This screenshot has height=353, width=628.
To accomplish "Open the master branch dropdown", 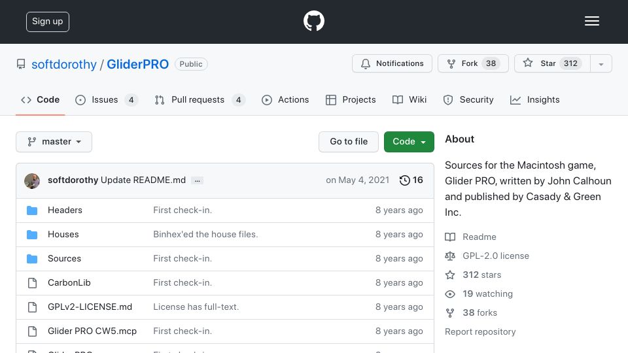I will 54,142.
